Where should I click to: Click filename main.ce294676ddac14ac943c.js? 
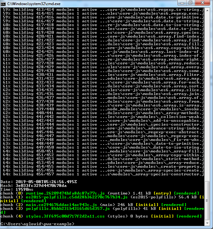61,205
